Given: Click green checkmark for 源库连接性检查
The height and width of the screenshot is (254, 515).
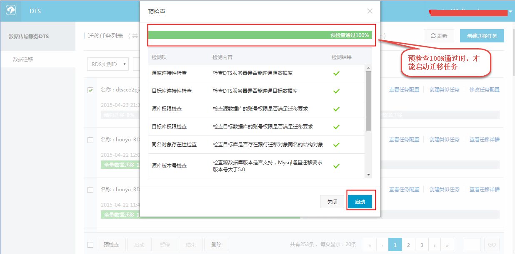Looking at the screenshot, I should [336, 73].
